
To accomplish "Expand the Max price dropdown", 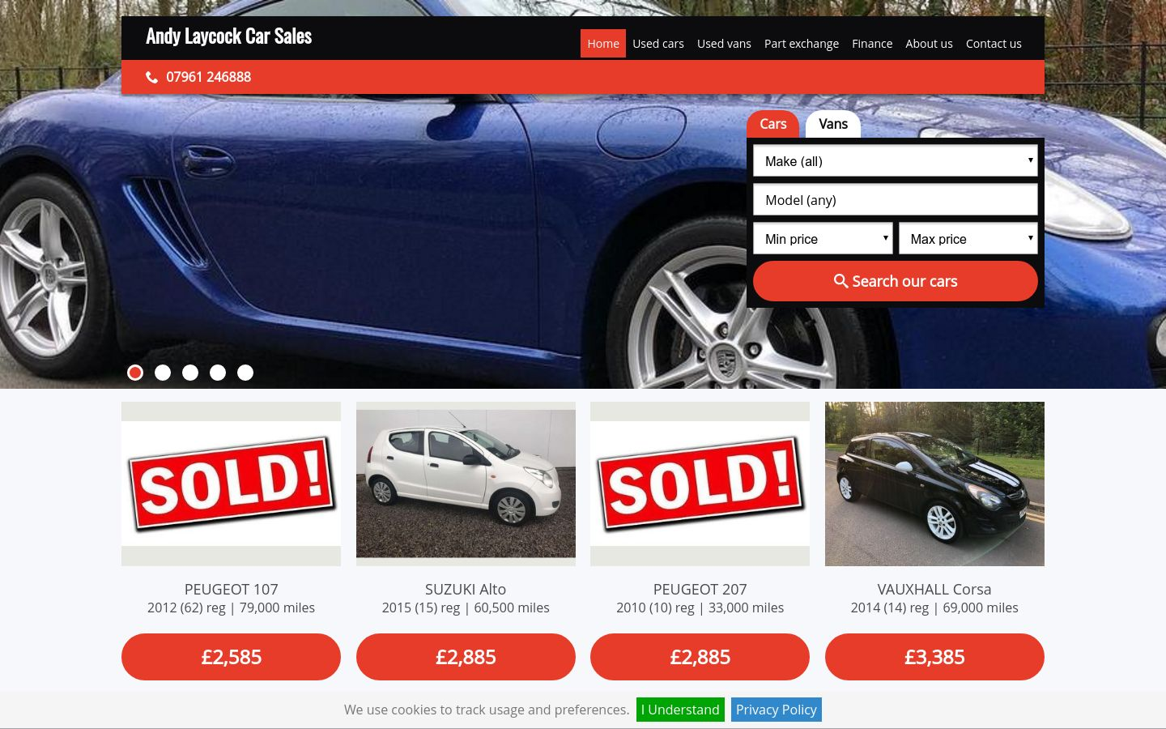I will 968,238.
